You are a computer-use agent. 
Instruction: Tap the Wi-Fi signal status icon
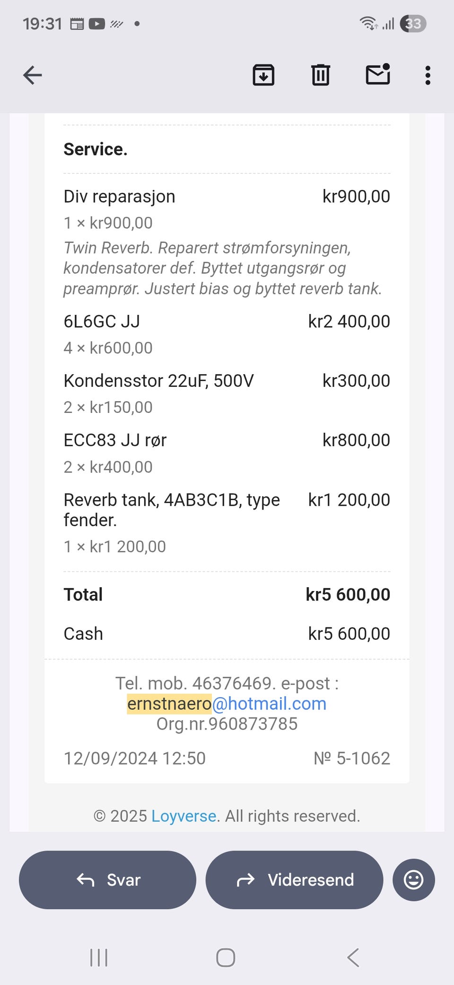368,23
